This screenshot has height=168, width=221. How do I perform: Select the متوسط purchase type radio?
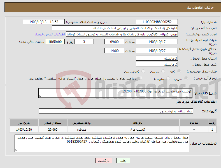click(168, 78)
